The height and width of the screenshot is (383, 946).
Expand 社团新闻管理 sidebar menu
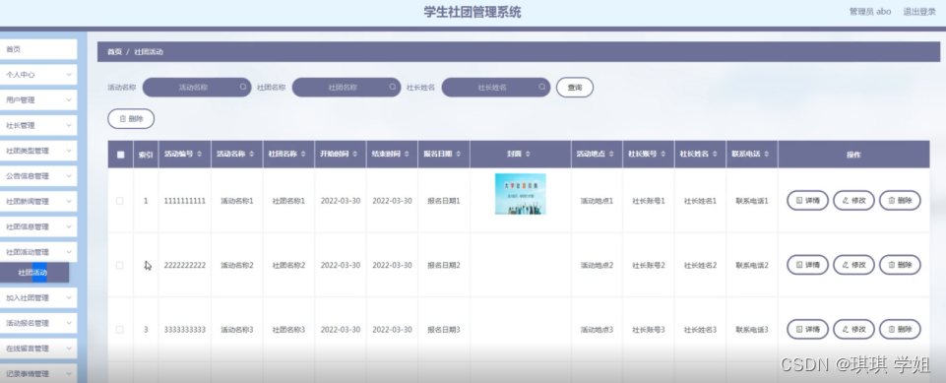[x=38, y=202]
